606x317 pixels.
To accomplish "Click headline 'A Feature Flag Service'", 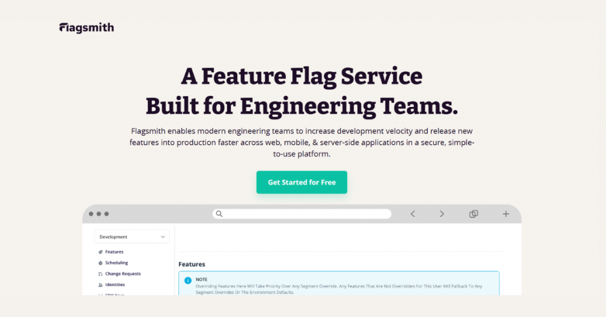I will click(301, 76).
